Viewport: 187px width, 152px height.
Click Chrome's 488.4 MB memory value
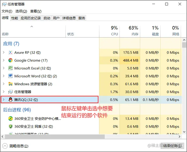tap(131, 60)
